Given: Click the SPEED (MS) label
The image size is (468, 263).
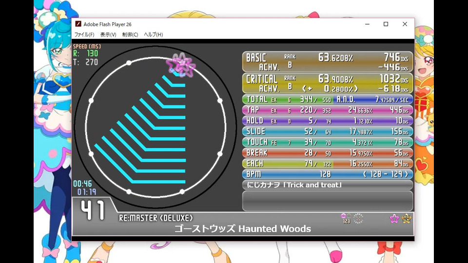Looking at the screenshot, I should click(x=87, y=47).
